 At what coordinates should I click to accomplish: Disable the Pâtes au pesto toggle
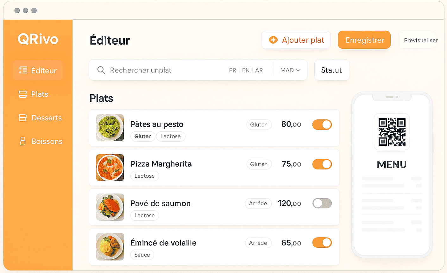[x=322, y=125]
